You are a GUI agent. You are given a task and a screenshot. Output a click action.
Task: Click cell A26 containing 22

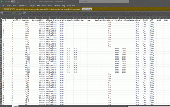coord(7,74)
